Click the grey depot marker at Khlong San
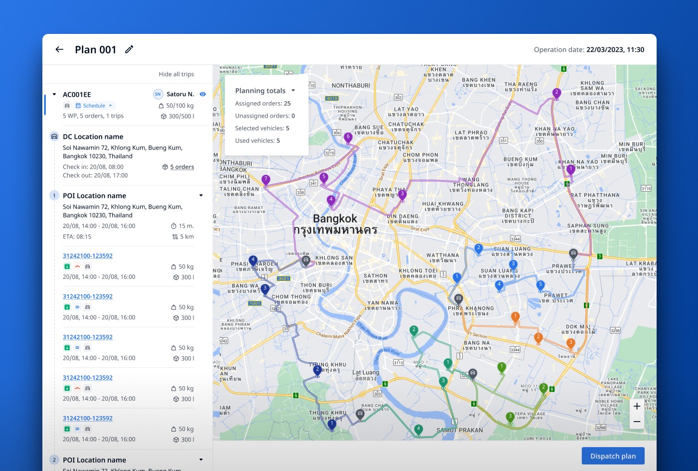698x471 pixels. tap(306, 261)
